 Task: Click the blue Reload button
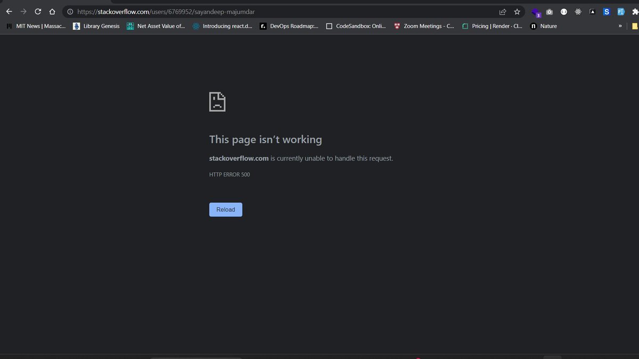[x=226, y=210]
